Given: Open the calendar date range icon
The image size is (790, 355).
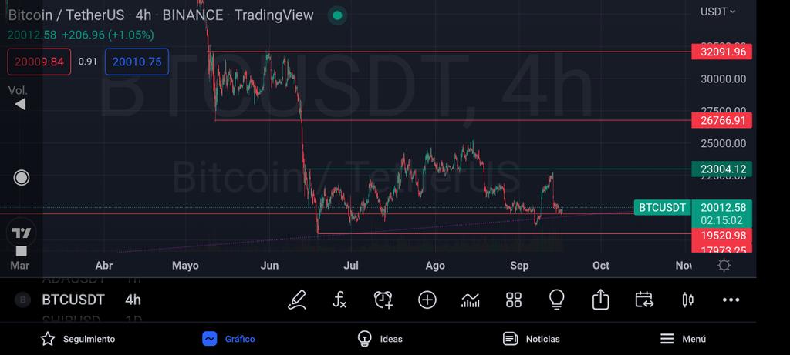Looking at the screenshot, I should point(644,300).
